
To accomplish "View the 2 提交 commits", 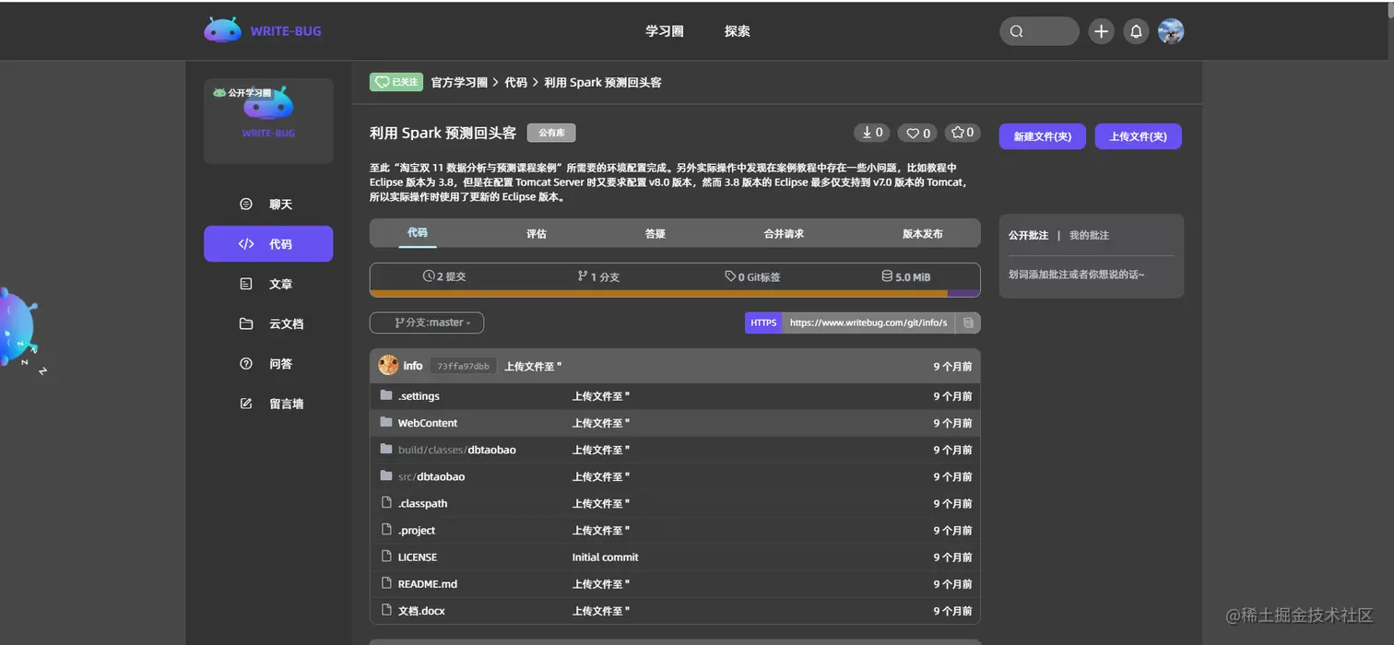I will (x=444, y=276).
